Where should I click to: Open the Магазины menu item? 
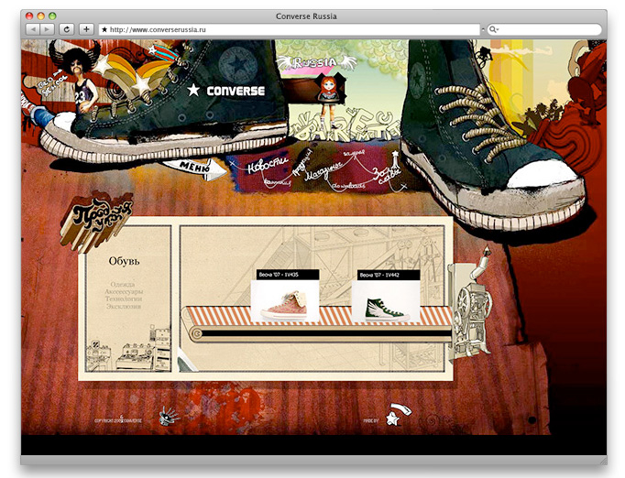click(324, 170)
